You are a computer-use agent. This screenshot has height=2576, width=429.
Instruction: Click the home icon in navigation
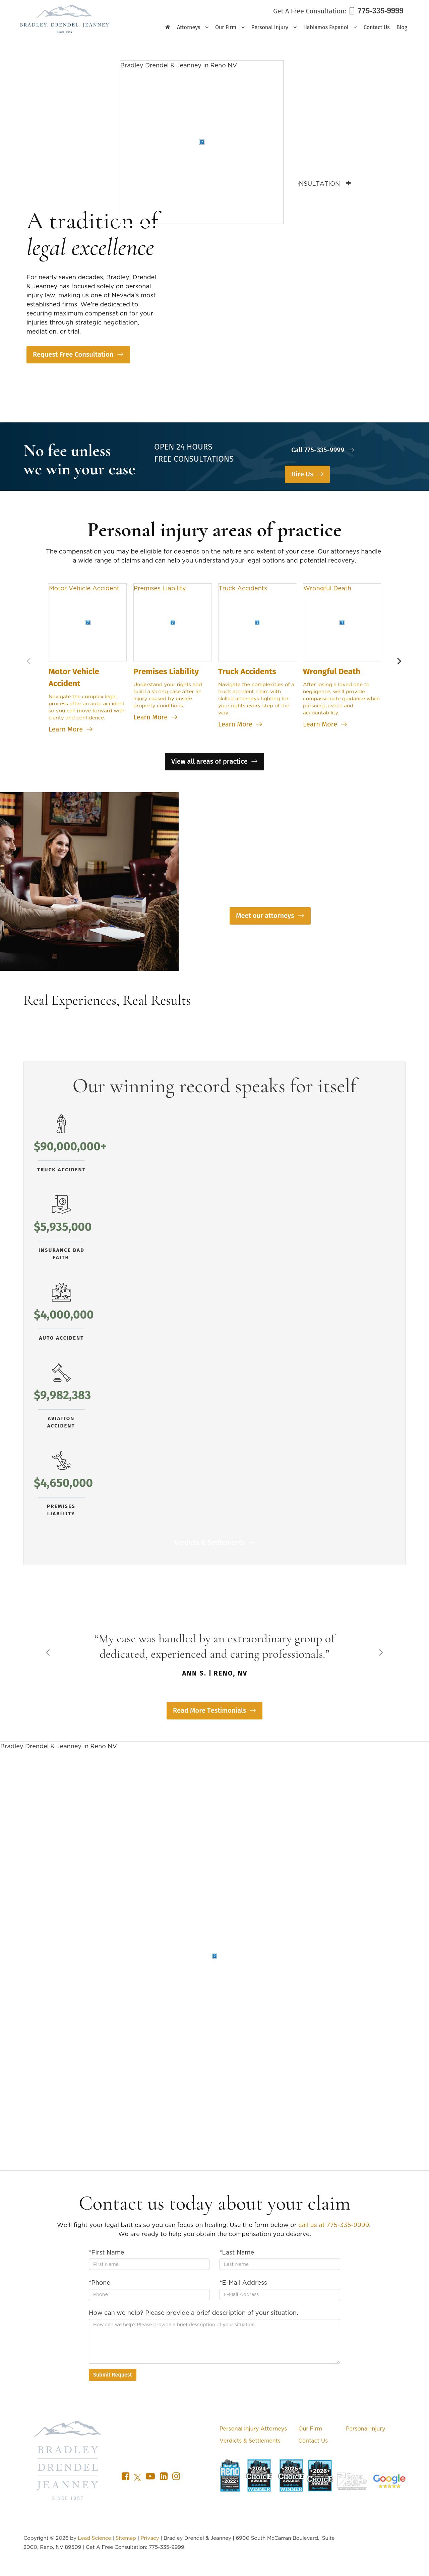coord(167,27)
